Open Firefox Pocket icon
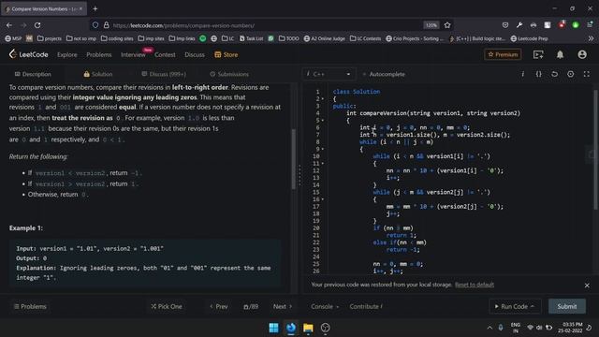The height and width of the screenshot is (337, 599). coord(505,25)
